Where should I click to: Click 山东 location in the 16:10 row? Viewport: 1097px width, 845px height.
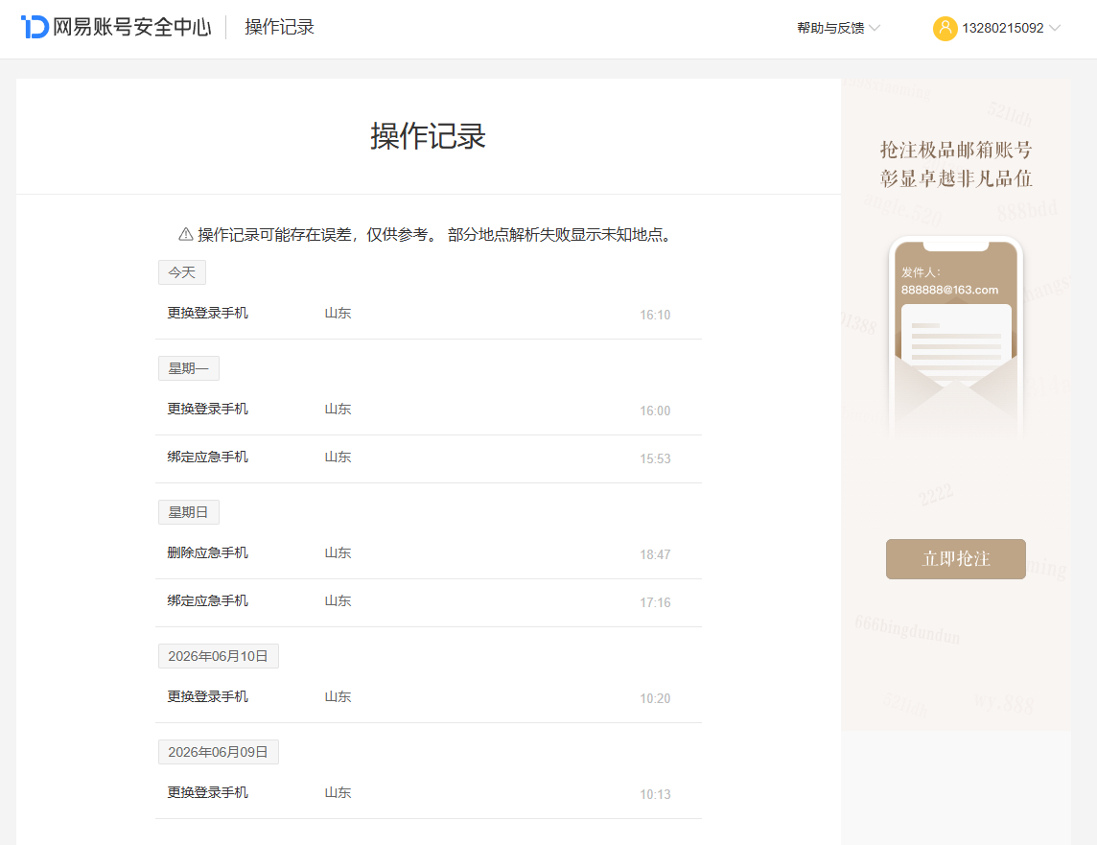point(338,314)
